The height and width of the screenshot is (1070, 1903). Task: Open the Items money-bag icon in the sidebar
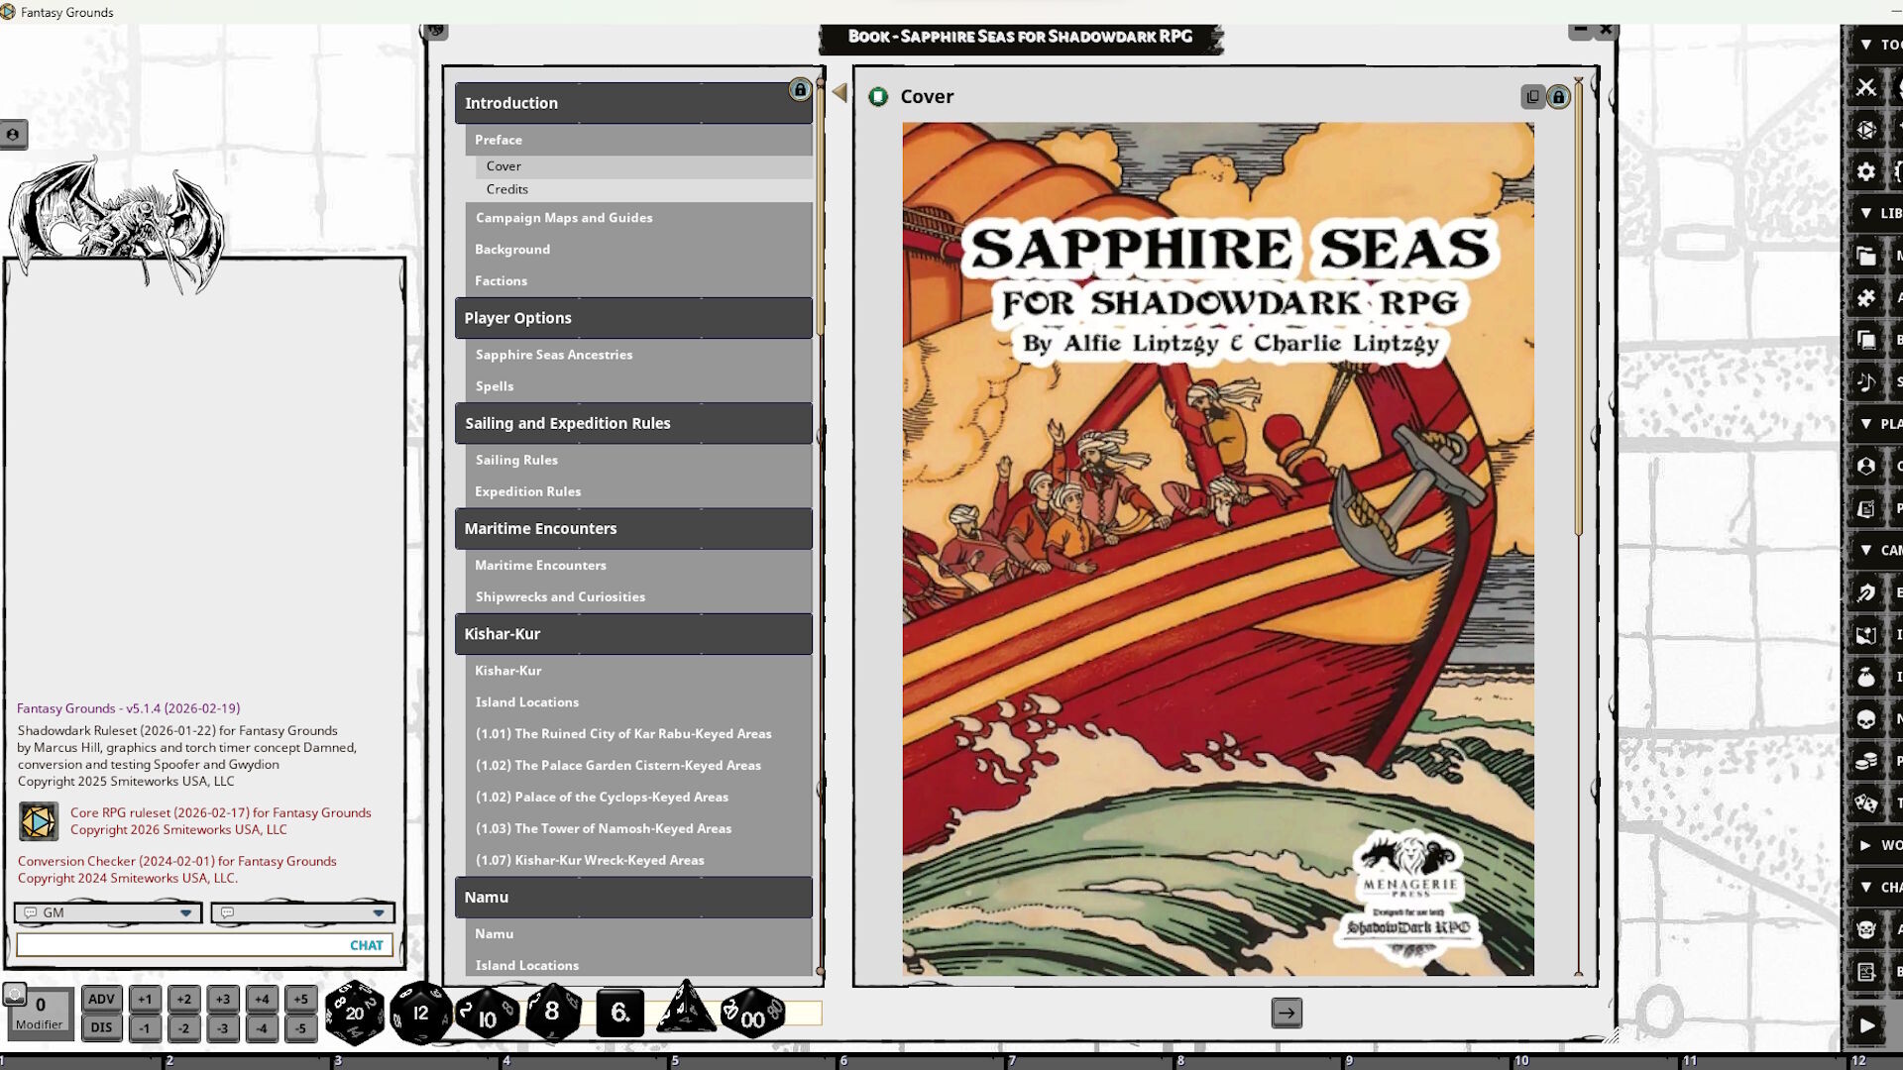pyautogui.click(x=1866, y=677)
